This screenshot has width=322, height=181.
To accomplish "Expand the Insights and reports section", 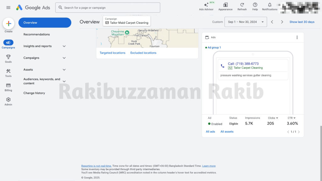I will [44, 46].
